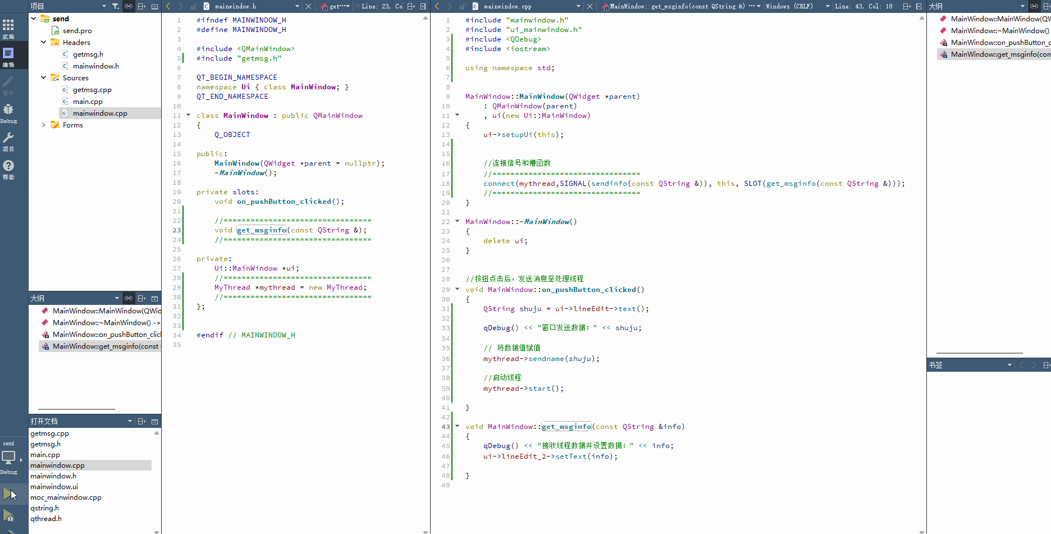The image size is (1051, 534).
Task: Go forward in mainwindow.h editor
Action: point(180,6)
